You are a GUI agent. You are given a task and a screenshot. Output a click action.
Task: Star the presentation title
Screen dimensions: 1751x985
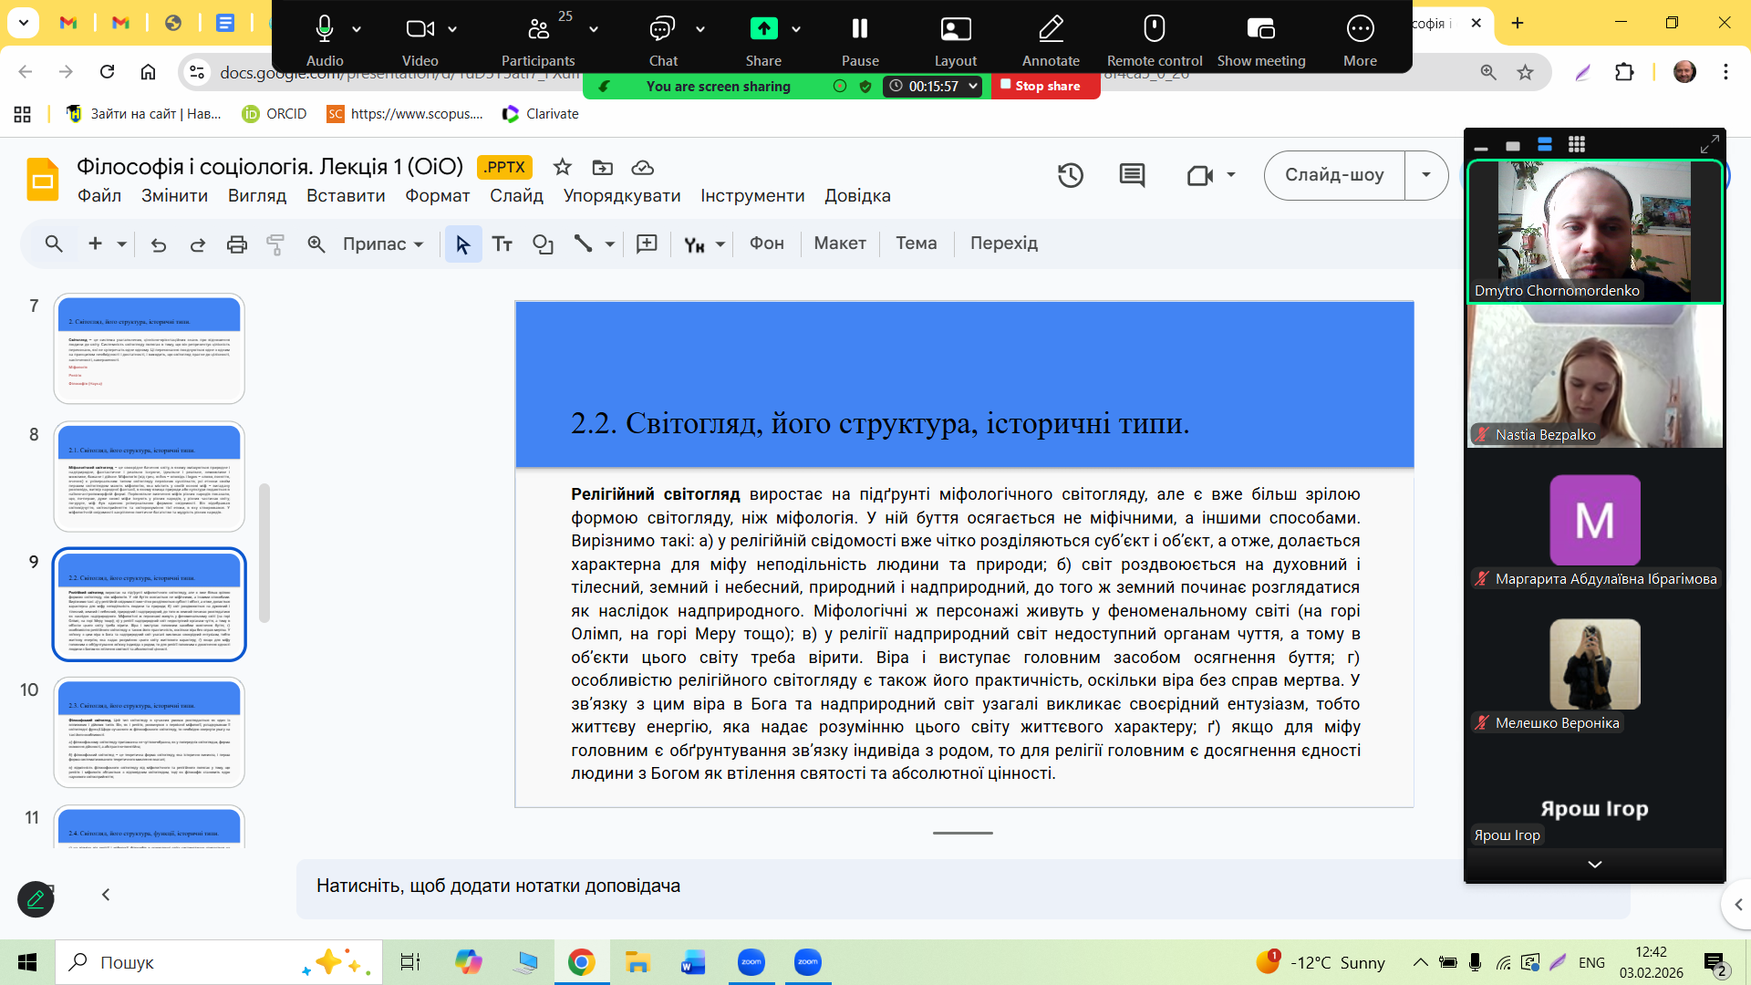tap(563, 167)
